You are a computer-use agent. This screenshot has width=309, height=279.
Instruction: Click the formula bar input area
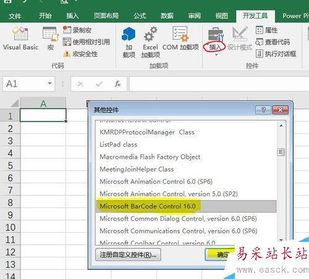point(219,84)
